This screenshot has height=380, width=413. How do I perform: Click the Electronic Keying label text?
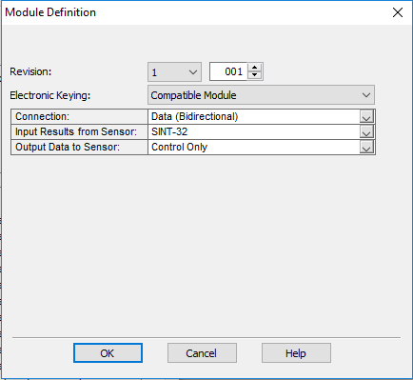click(x=50, y=95)
